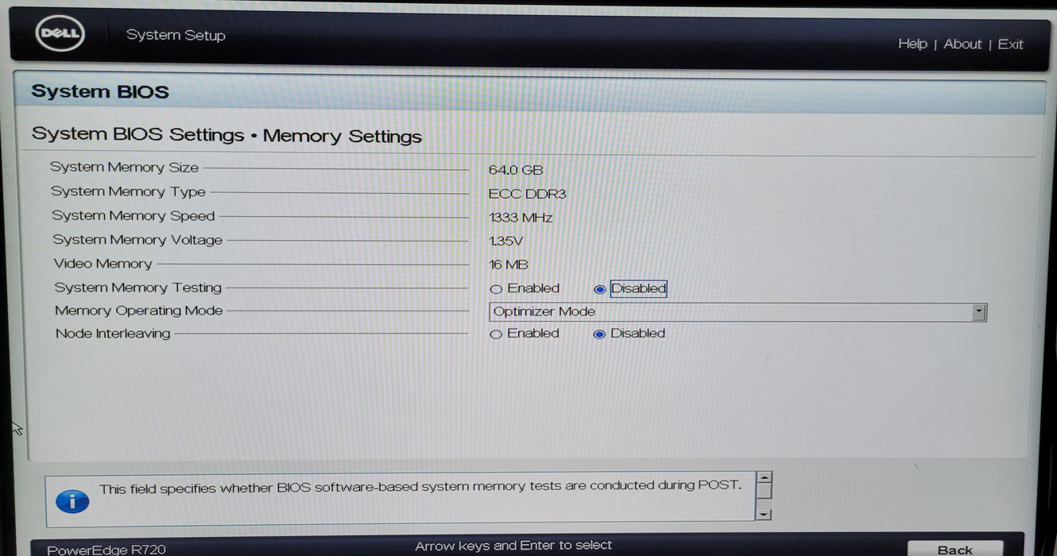Screen dimensions: 1057x556
Task: Click the PowerEdge R720 model text
Action: click(x=106, y=550)
